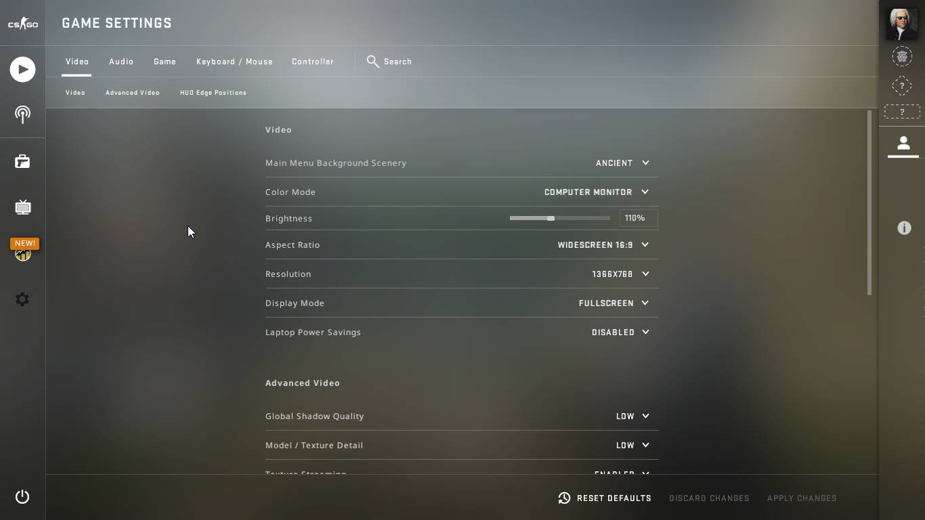The width and height of the screenshot is (925, 520).
Task: Switch to the Audio tab
Action: (x=121, y=62)
